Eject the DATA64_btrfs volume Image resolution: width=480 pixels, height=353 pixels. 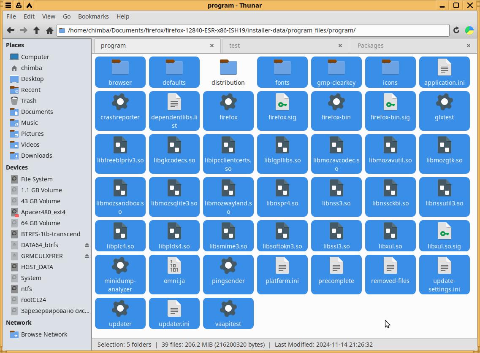[87, 245]
